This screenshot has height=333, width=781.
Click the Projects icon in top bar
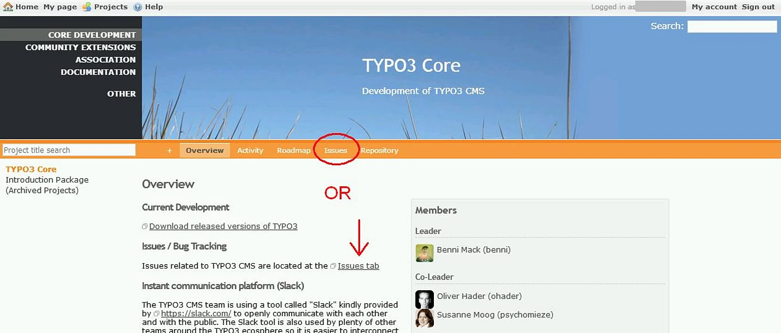tap(87, 7)
